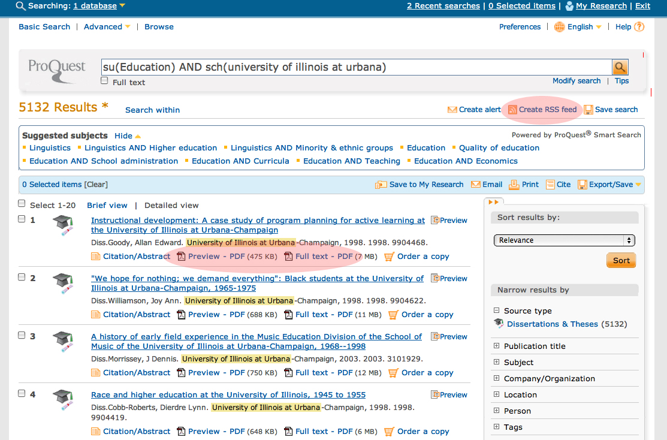Collapse the Source type filter
667x440 pixels.
tap(496, 311)
